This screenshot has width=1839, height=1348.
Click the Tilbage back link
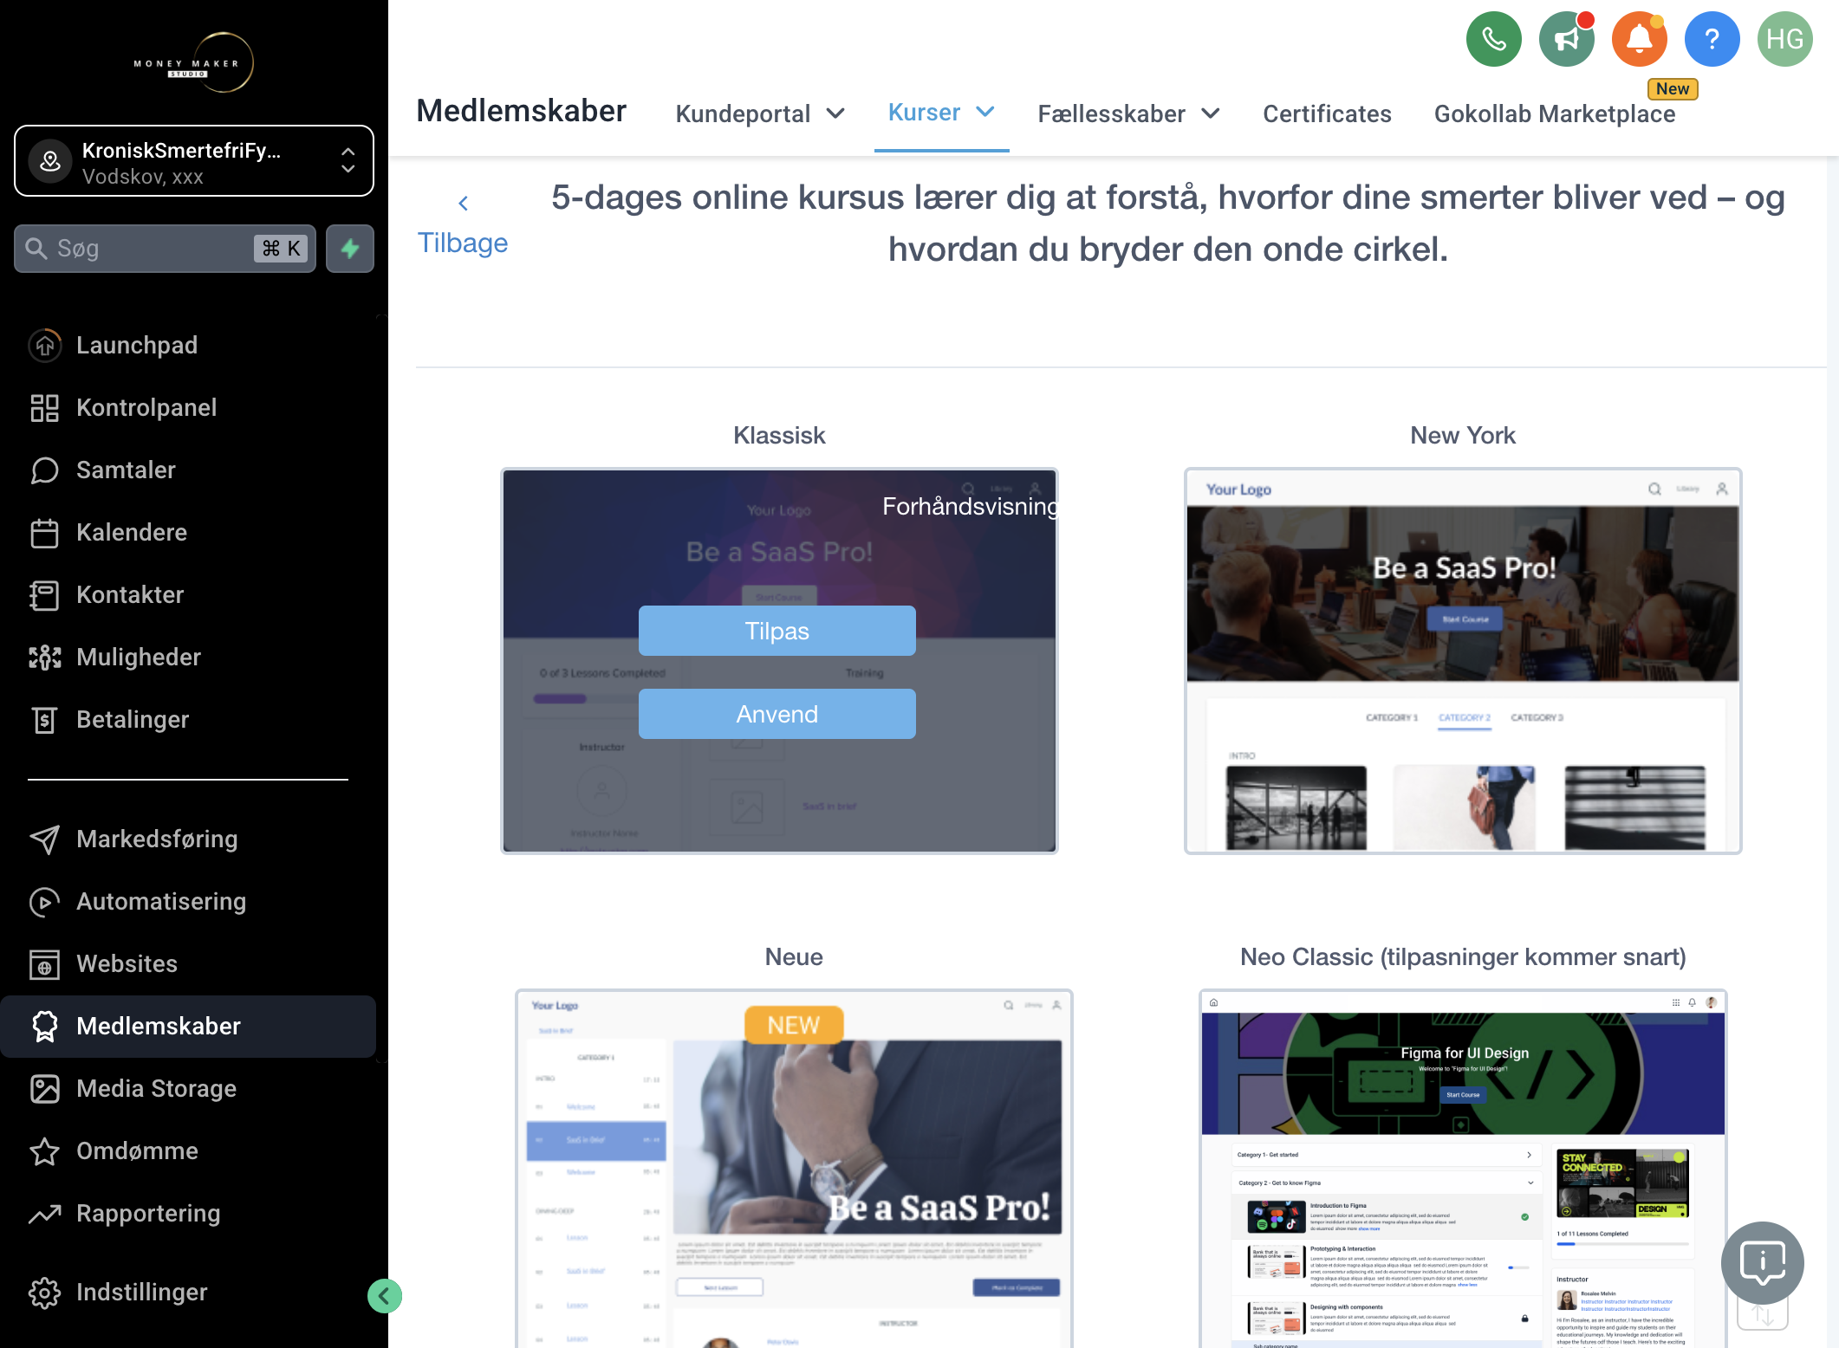point(463,243)
